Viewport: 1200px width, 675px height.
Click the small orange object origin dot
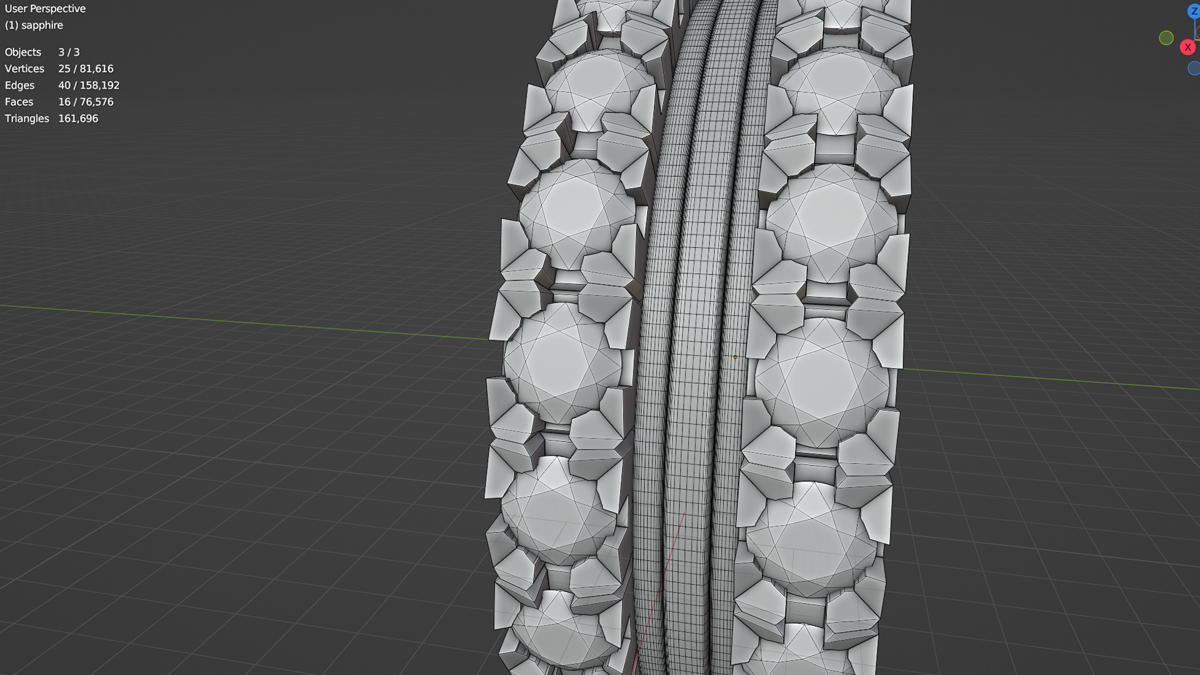point(736,357)
